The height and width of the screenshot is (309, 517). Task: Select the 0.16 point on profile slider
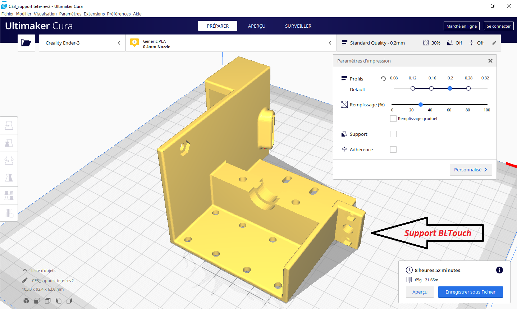point(431,88)
